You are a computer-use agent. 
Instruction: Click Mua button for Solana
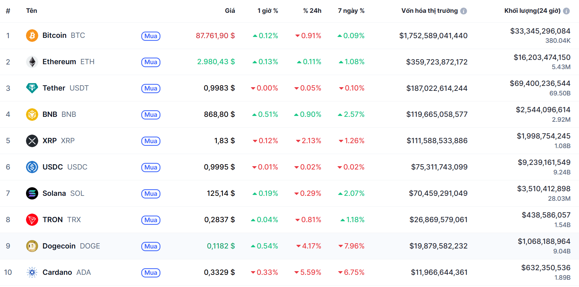(151, 194)
